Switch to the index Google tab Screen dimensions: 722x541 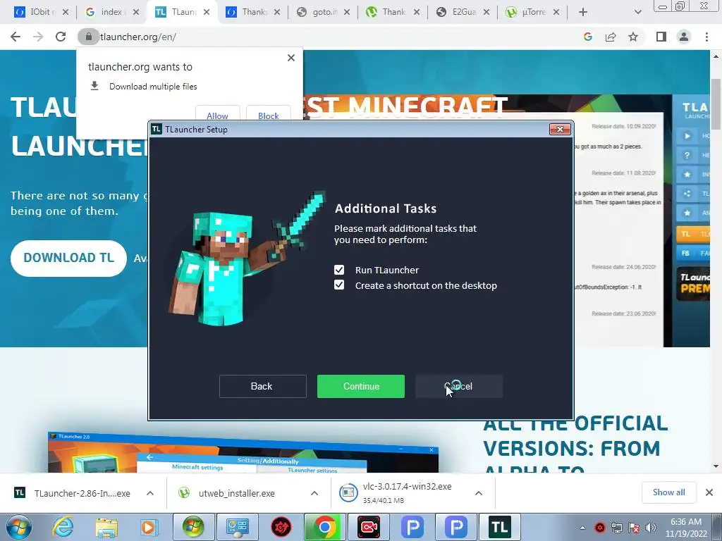click(111, 12)
